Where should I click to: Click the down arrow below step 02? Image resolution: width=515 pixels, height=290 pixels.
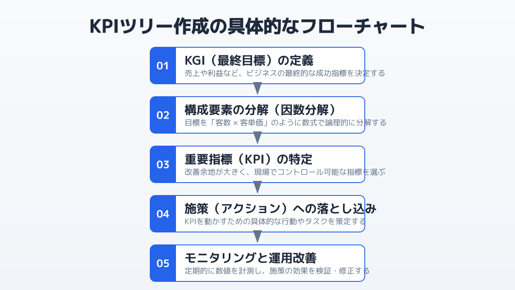(x=257, y=138)
